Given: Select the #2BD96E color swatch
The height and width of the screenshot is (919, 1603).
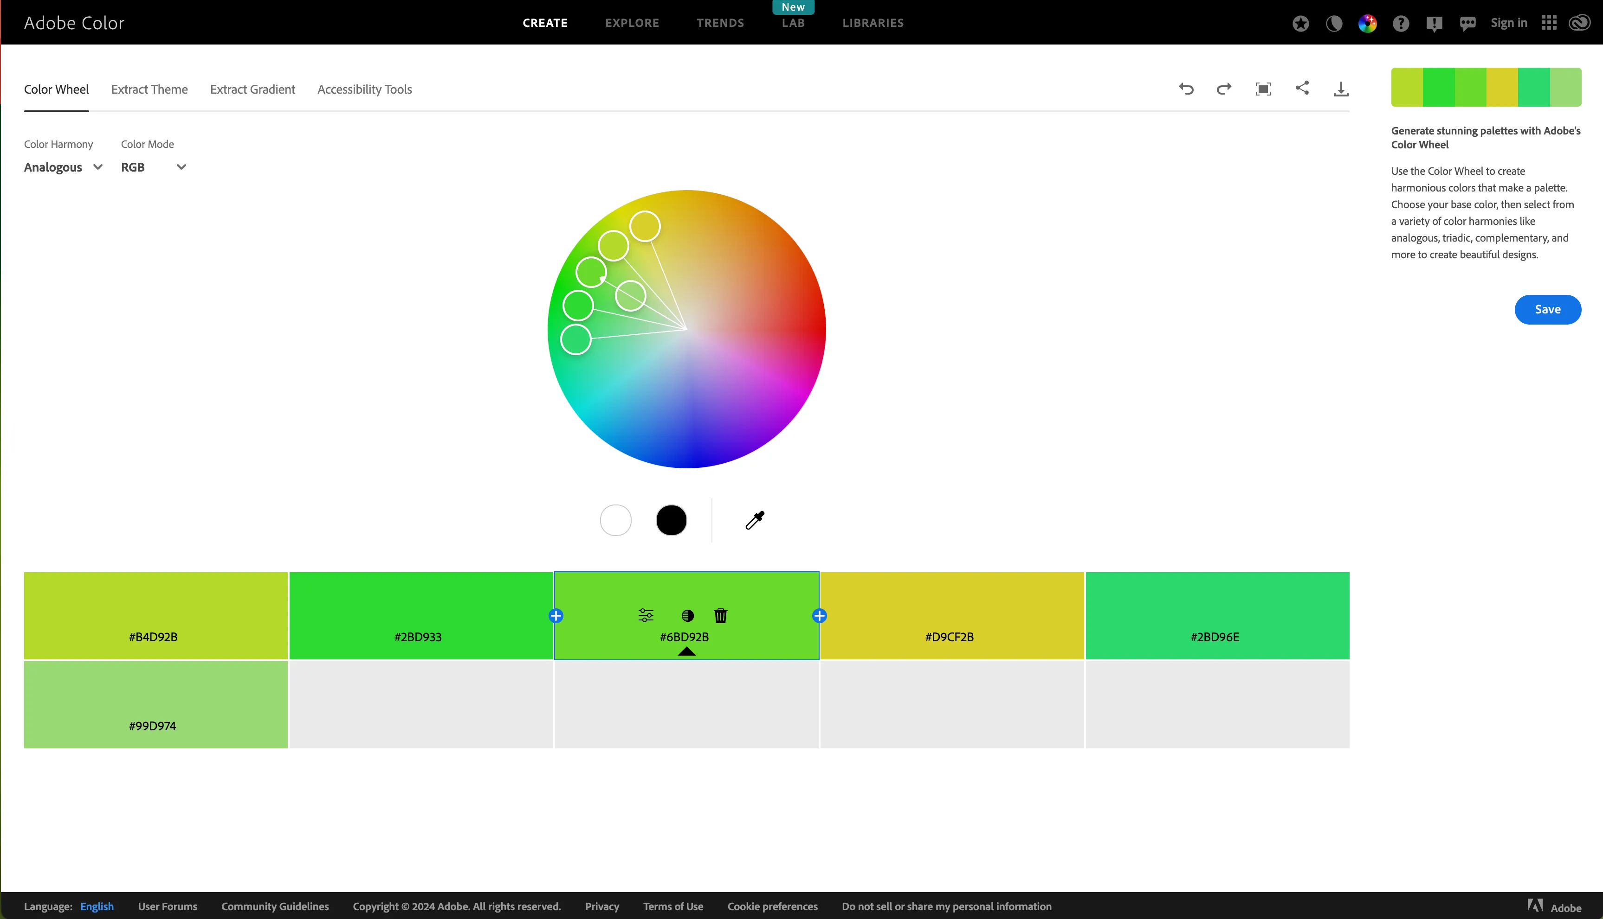Looking at the screenshot, I should point(1217,615).
